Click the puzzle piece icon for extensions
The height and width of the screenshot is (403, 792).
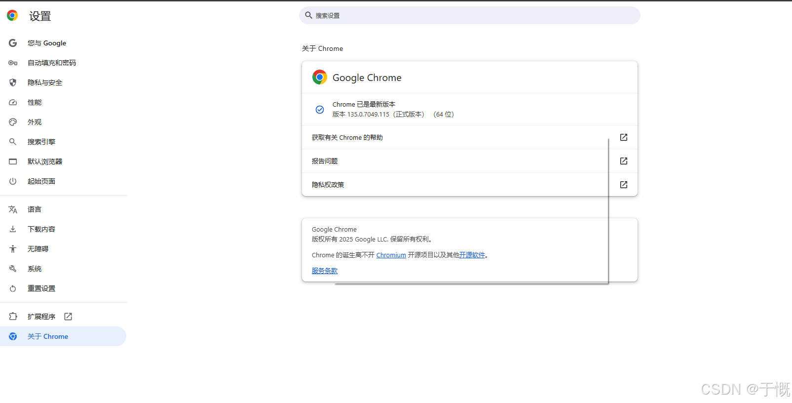13,317
